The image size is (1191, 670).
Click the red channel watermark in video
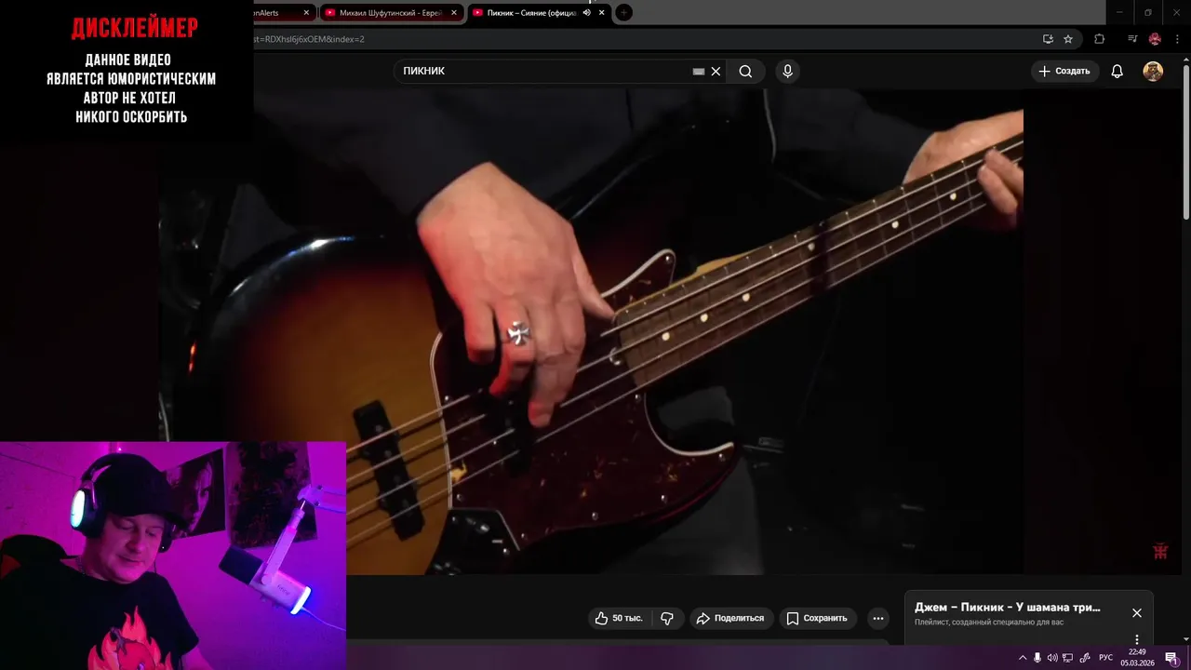coord(1159,551)
